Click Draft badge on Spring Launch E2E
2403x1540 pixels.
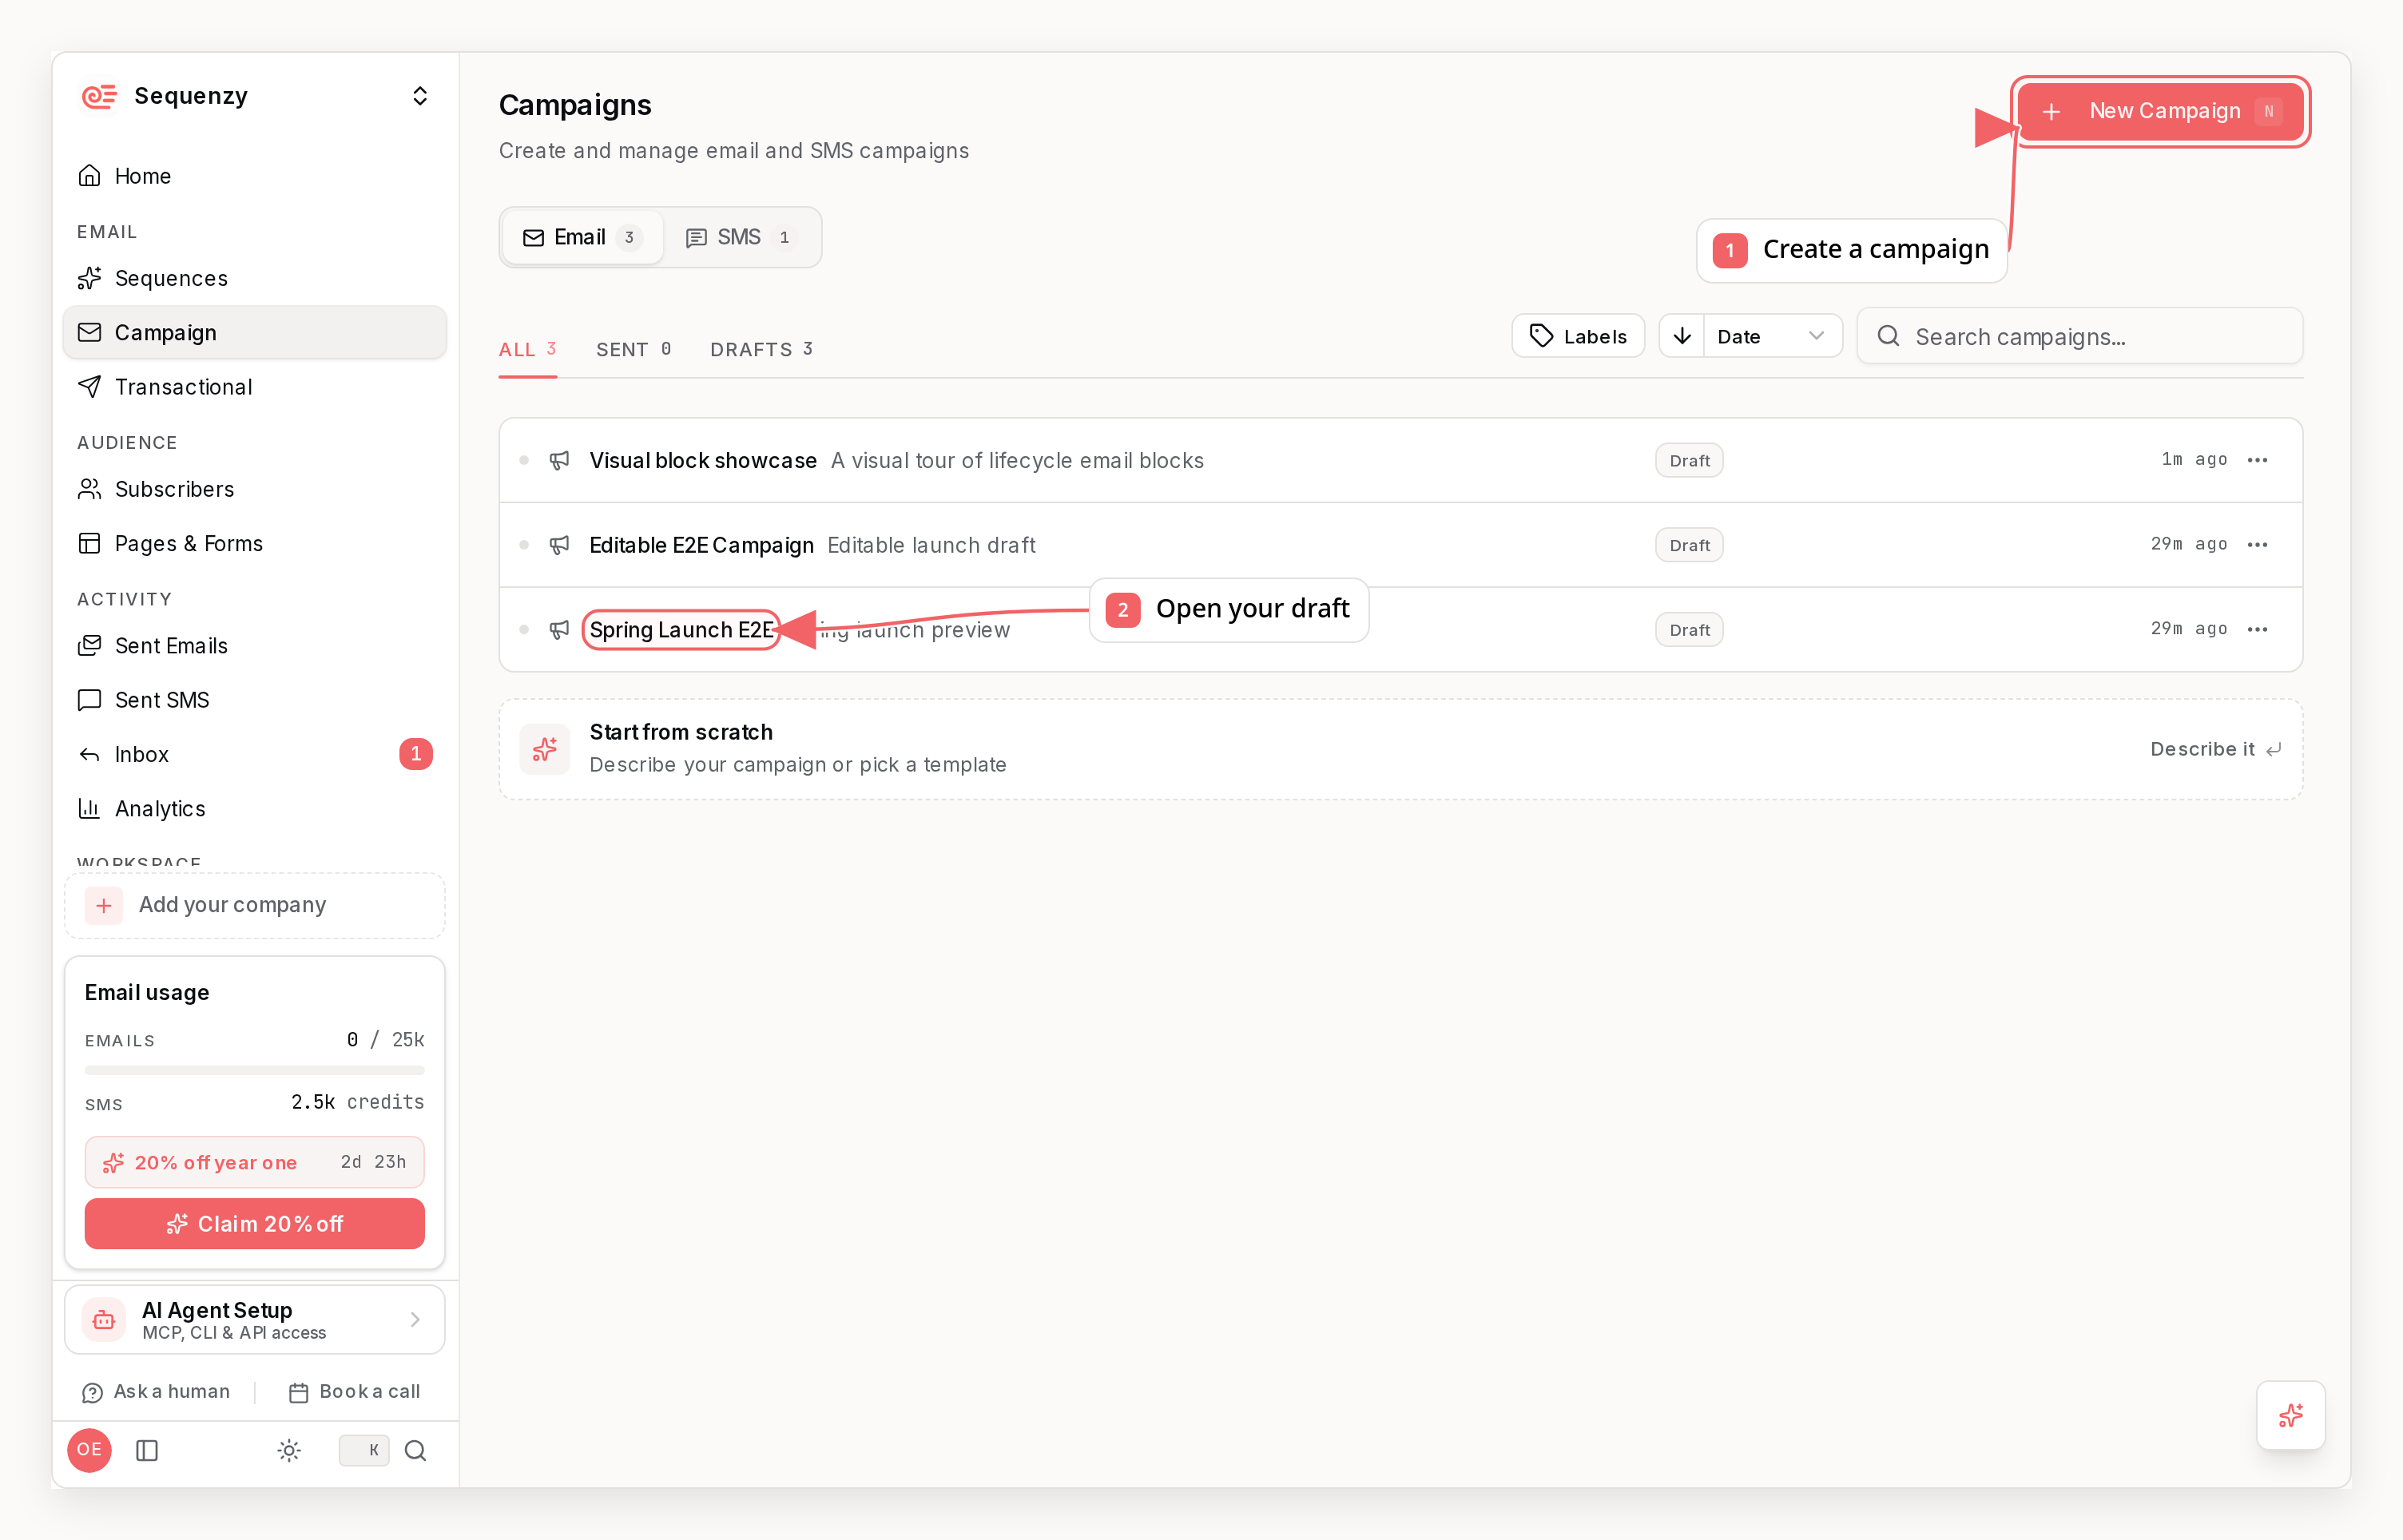(x=1689, y=630)
